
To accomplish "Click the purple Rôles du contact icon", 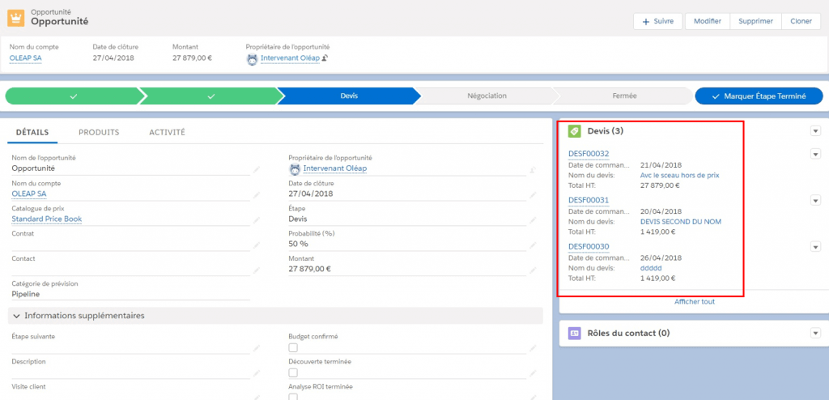I will tap(574, 333).
